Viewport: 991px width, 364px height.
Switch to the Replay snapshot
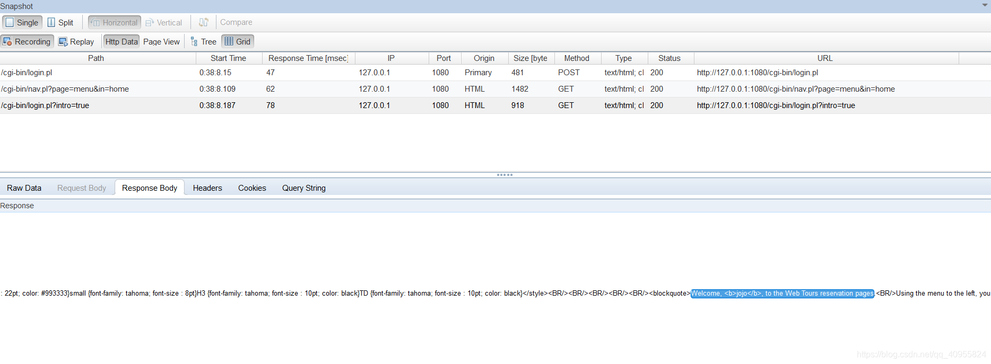76,41
